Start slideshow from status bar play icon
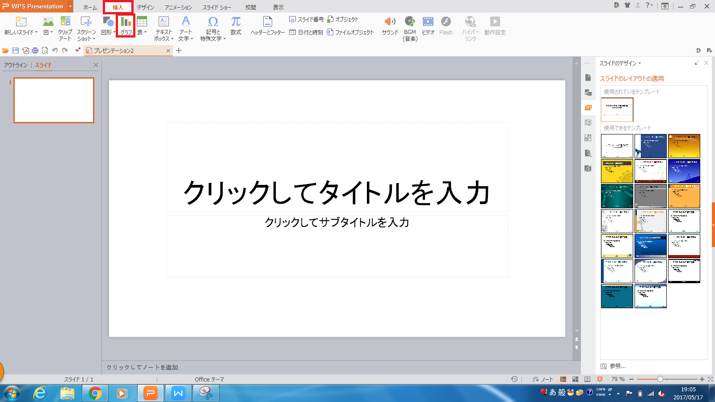715x402 pixels. point(600,379)
